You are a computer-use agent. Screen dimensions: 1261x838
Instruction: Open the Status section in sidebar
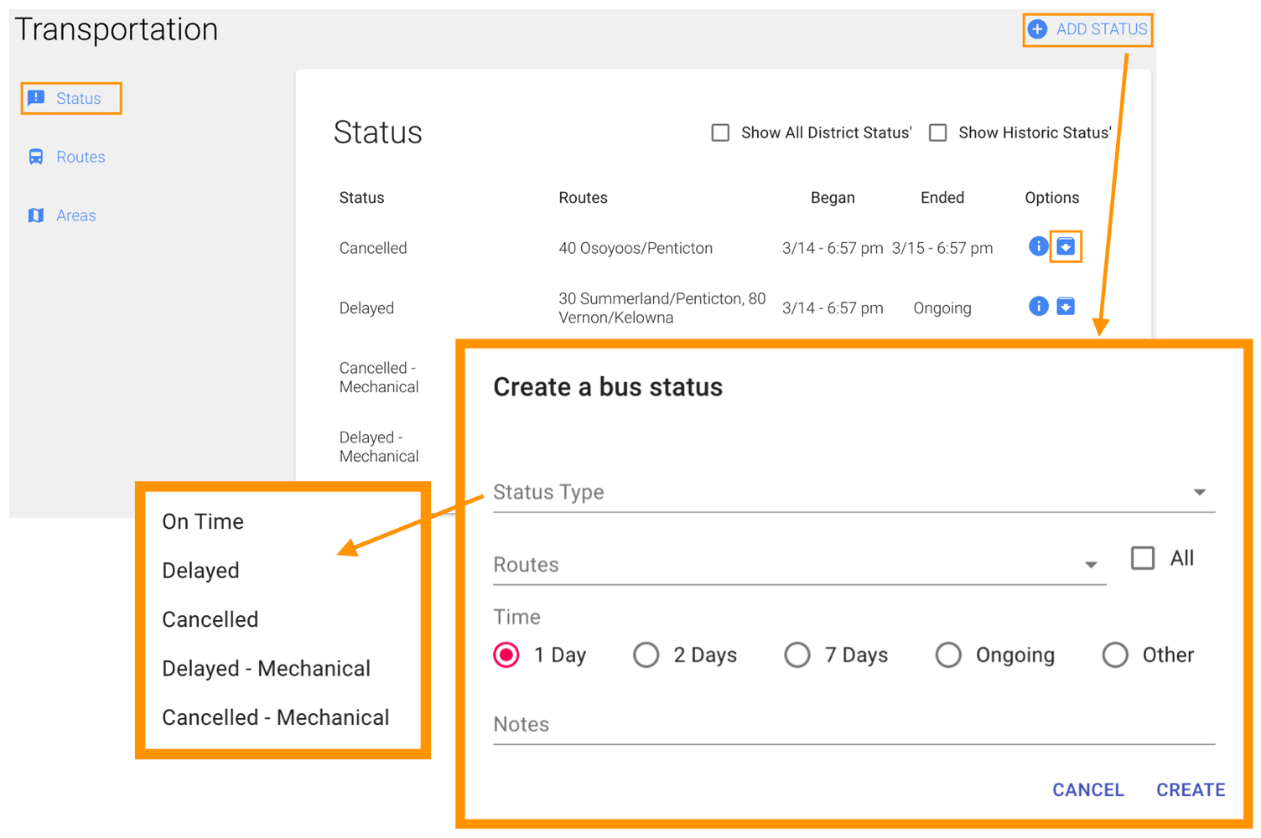(71, 98)
